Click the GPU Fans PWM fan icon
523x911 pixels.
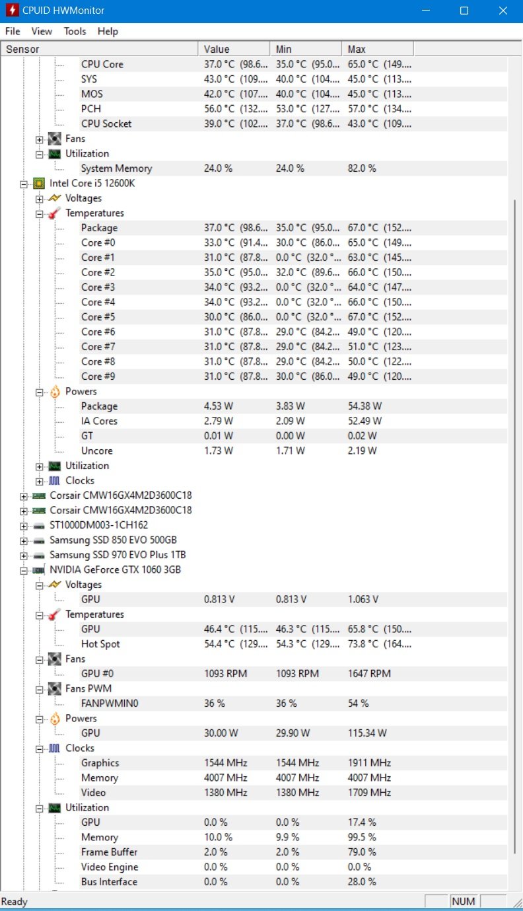(x=55, y=688)
